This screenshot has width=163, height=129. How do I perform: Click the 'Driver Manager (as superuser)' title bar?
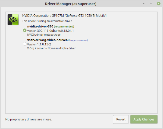click(71, 4)
